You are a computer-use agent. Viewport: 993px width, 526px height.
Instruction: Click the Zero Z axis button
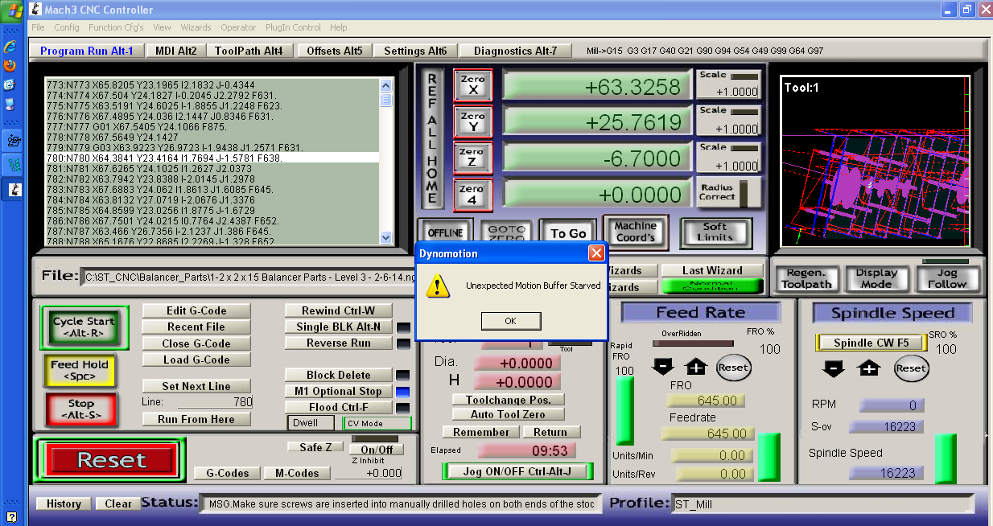pos(473,159)
